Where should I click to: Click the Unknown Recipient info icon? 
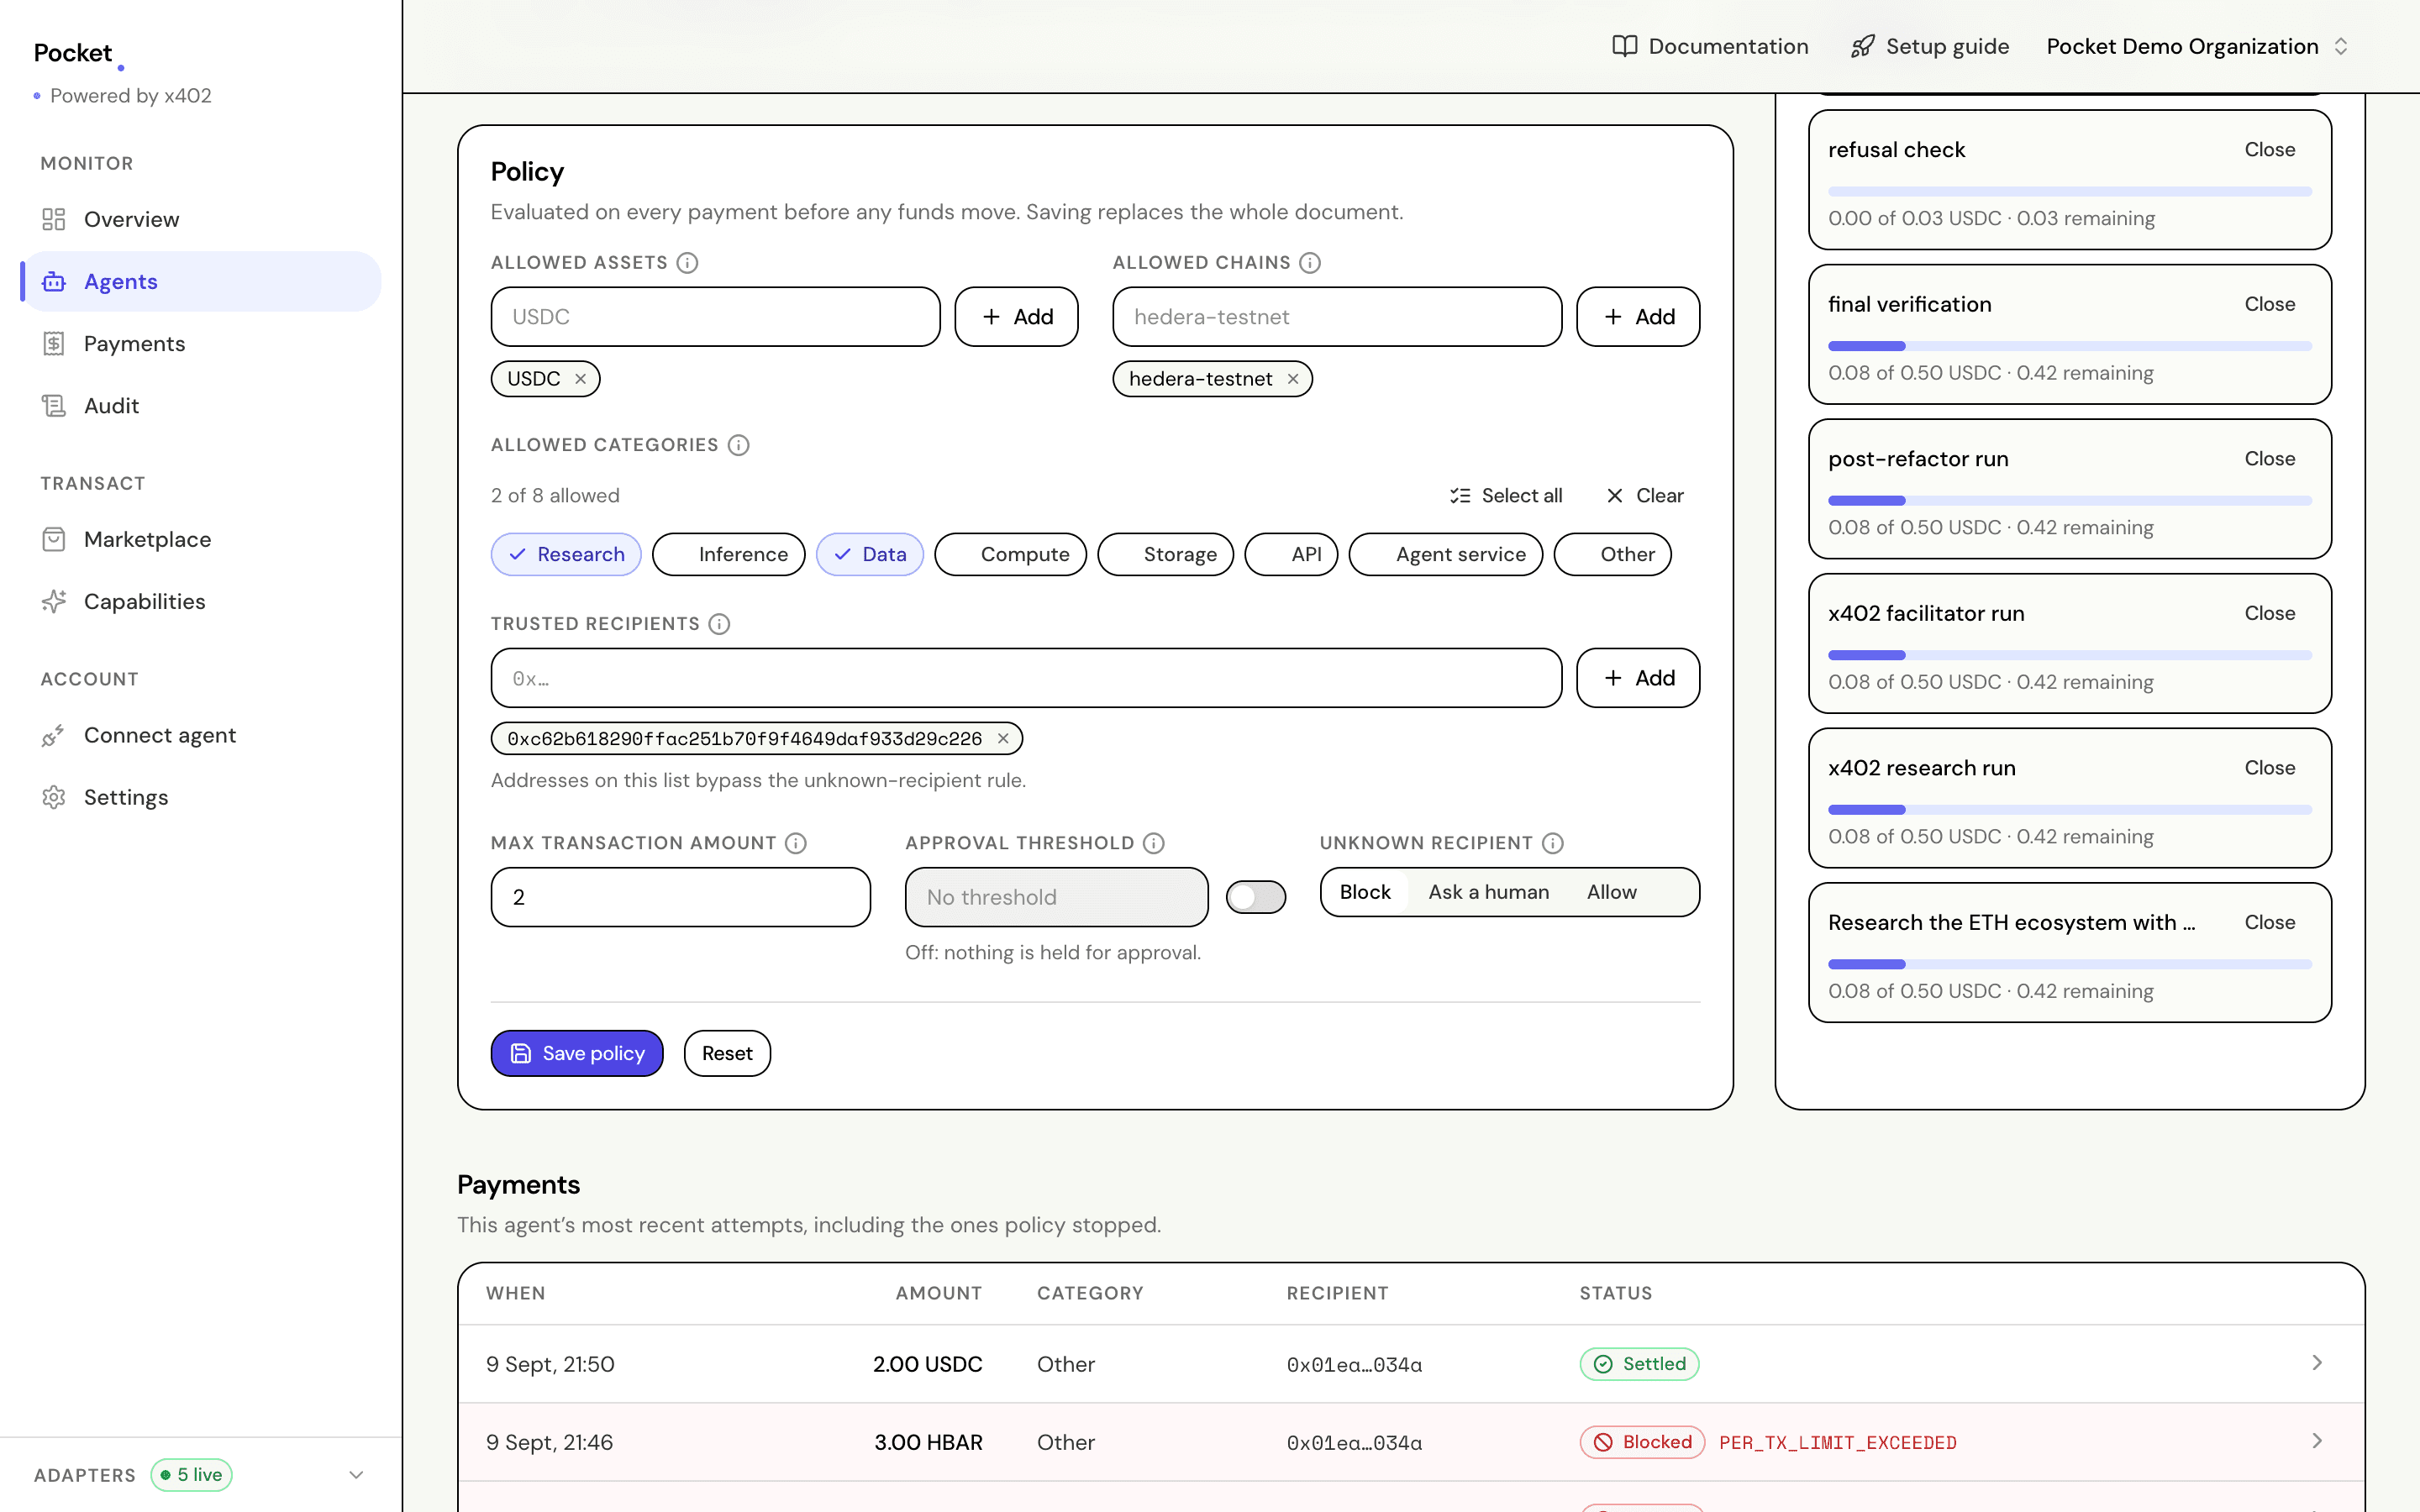tap(1553, 843)
